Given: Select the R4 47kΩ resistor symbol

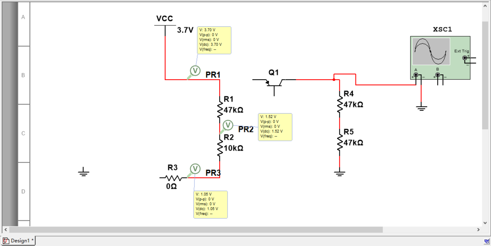Looking at the screenshot, I should (340, 104).
